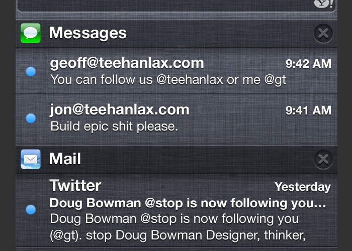Tap unread blue dot beside Twitter email
The width and height of the screenshot is (352, 251).
tap(31, 210)
